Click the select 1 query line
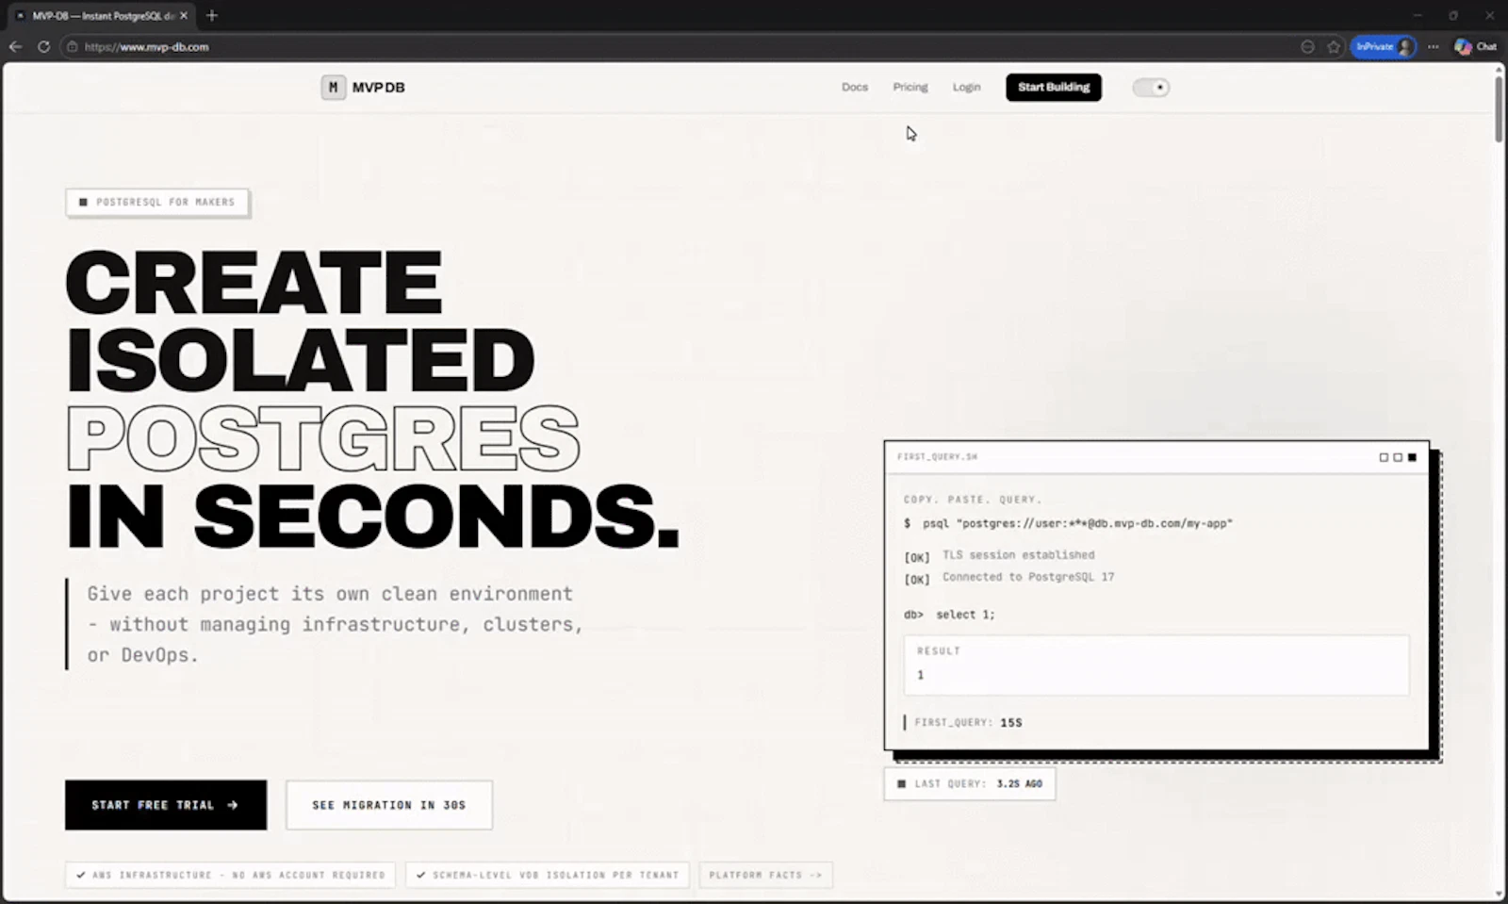This screenshot has height=904, width=1508. click(x=949, y=615)
